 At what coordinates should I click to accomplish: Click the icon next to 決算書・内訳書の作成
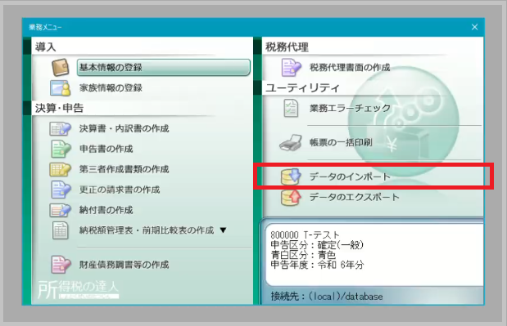[60, 128]
